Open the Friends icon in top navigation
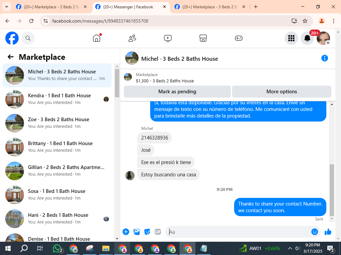Screen dimensions: 341x255 pyautogui.click(x=132, y=38)
